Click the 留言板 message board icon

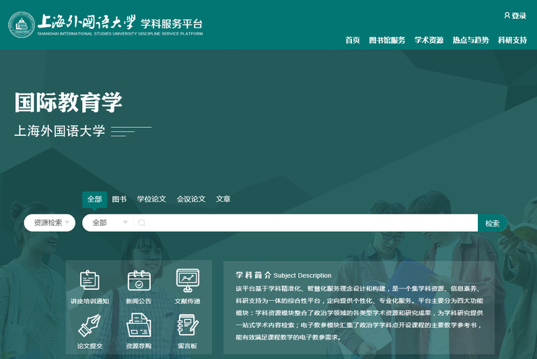[187, 325]
